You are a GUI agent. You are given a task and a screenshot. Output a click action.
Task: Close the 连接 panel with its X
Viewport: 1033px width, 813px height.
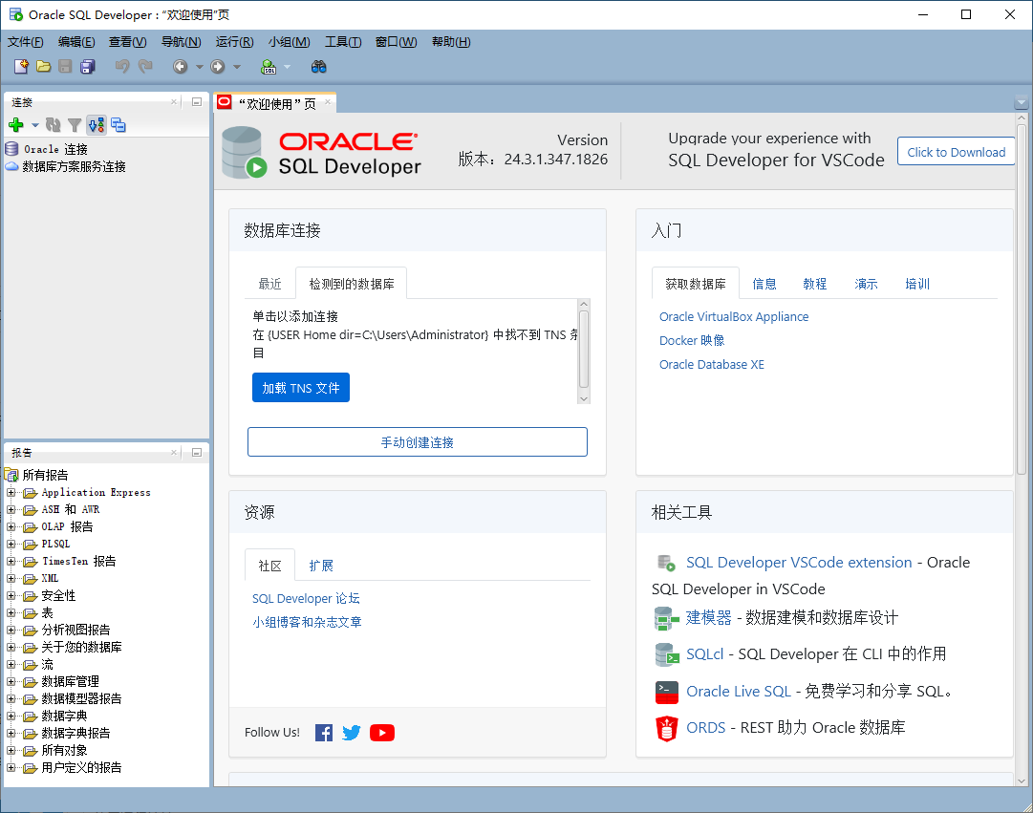(x=174, y=101)
